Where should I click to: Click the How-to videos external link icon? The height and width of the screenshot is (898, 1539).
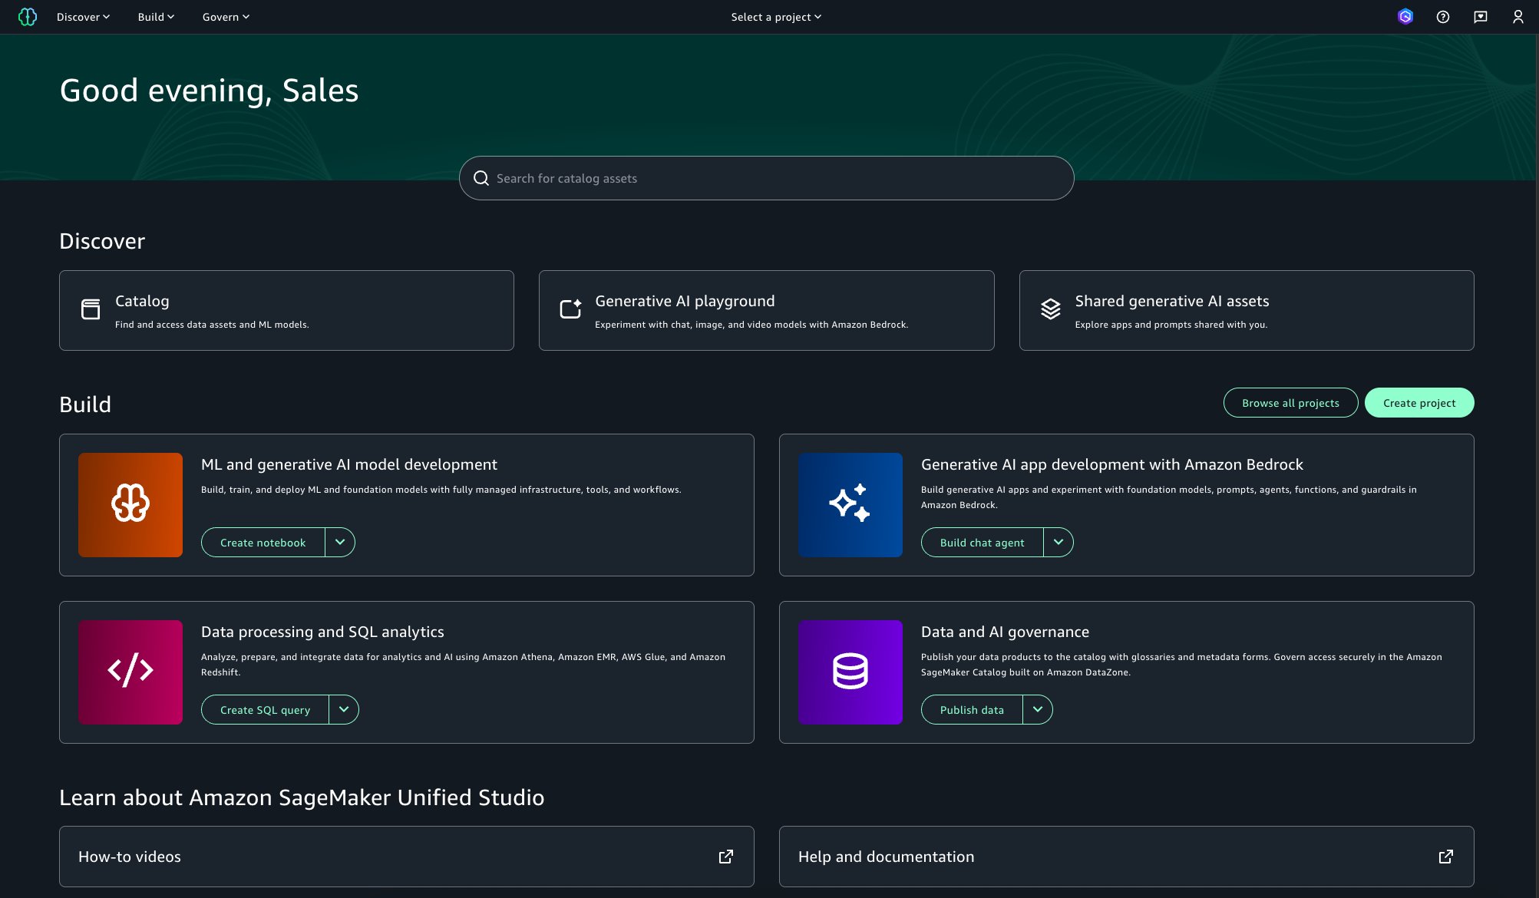[725, 857]
